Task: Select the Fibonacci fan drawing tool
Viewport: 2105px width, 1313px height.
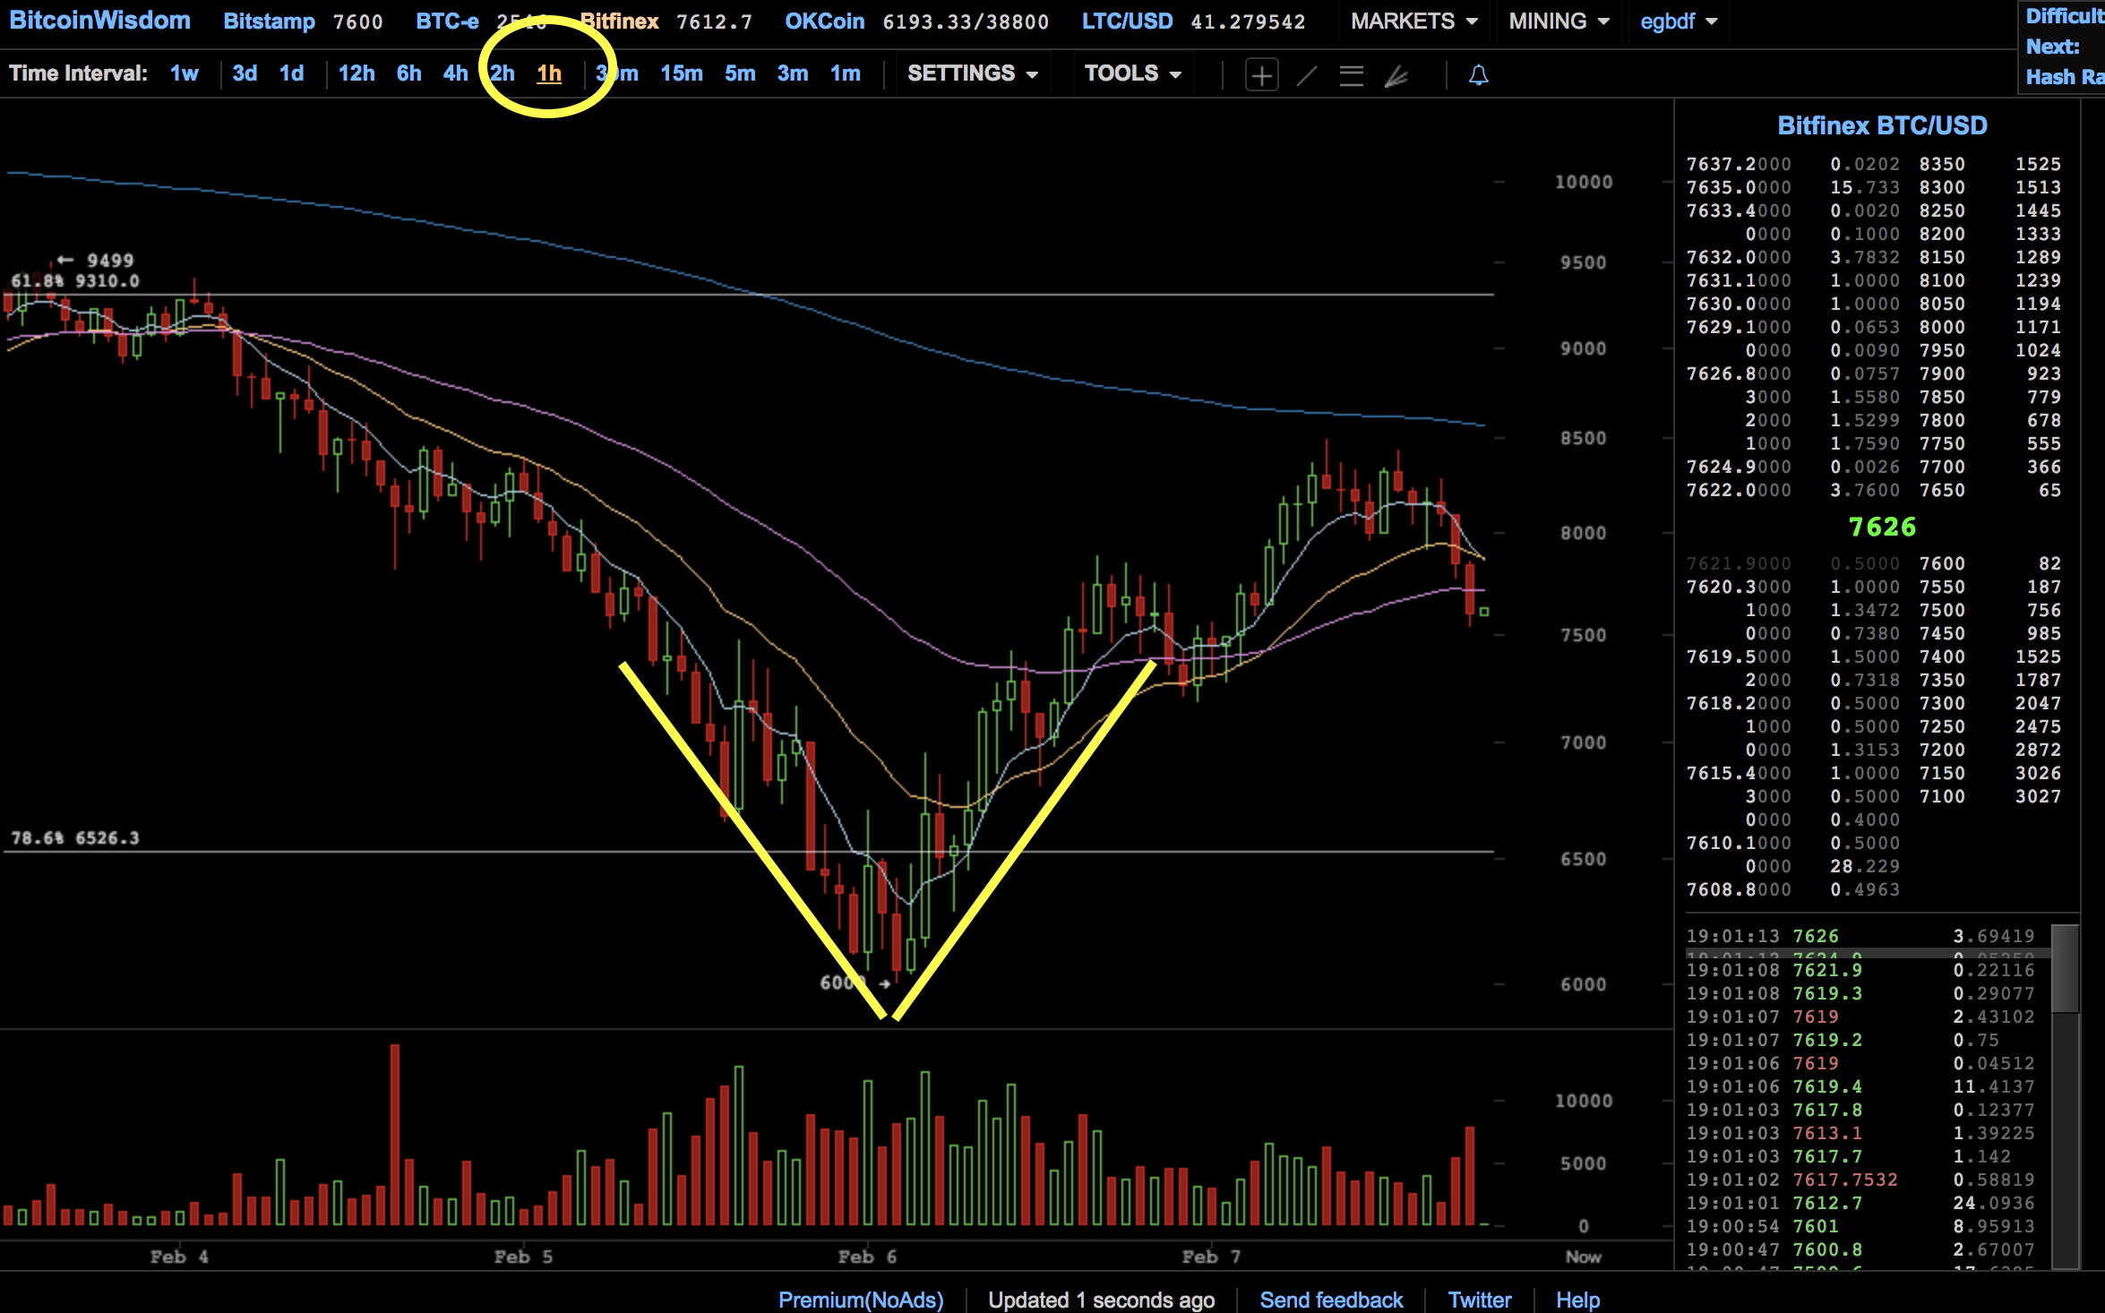Action: pyautogui.click(x=1396, y=75)
